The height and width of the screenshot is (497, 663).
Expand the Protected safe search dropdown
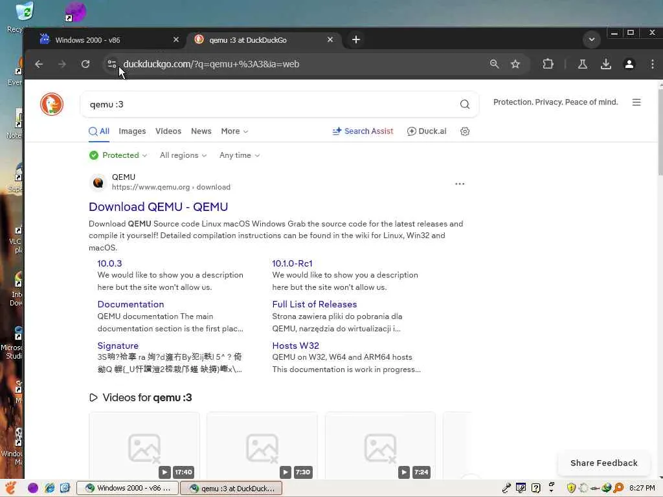(x=118, y=155)
